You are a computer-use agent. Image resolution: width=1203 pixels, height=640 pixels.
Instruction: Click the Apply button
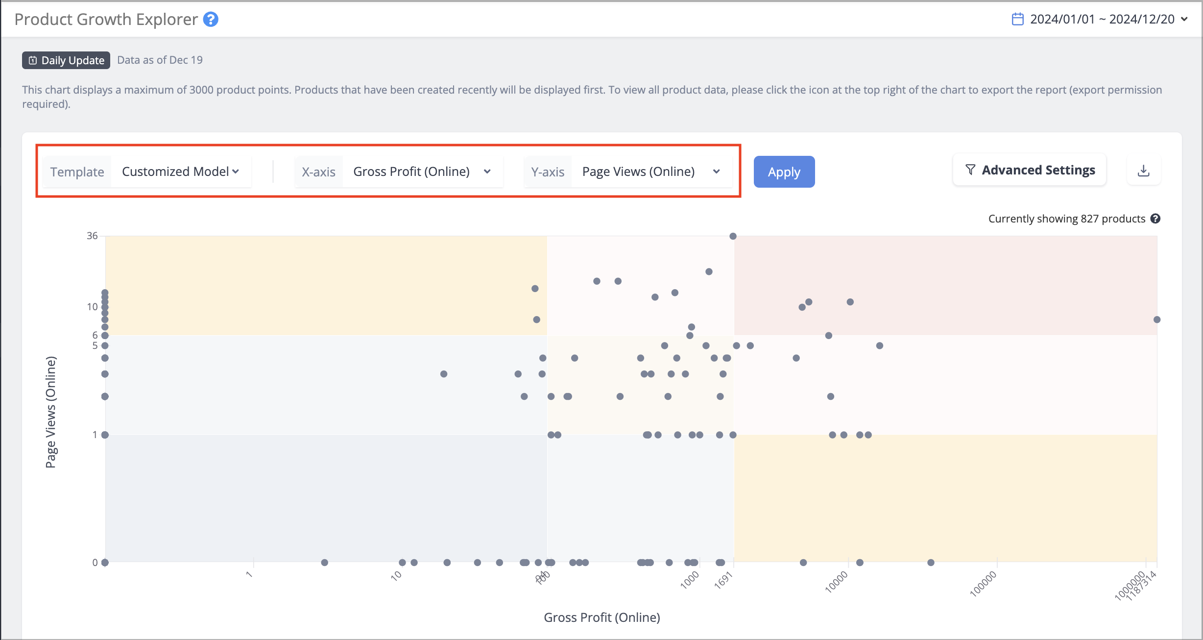pos(784,172)
